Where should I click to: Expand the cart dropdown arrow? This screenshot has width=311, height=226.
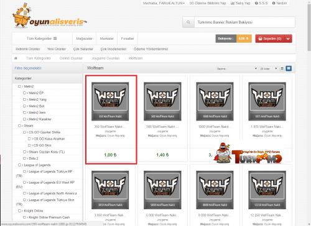click(288, 38)
